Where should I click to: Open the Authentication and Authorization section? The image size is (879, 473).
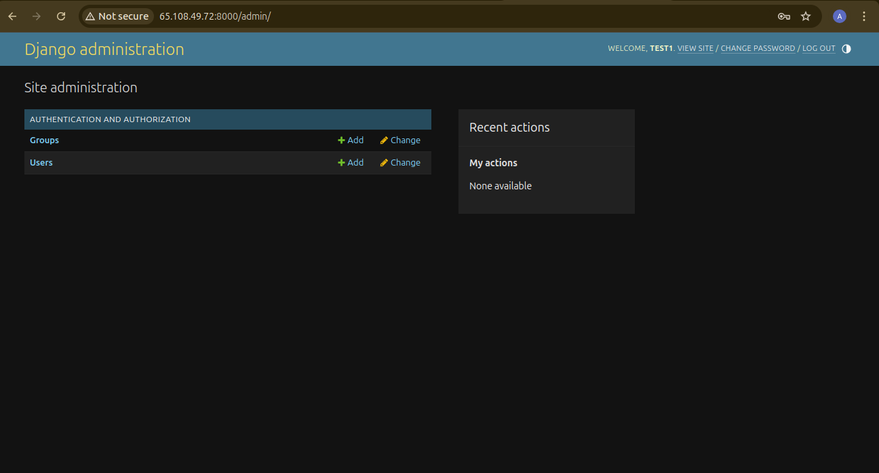(110, 119)
